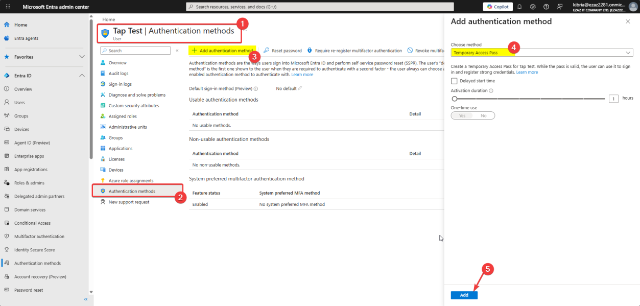640x306 pixels.
Task: Check the Delayed start time checkbox
Action: (454, 81)
